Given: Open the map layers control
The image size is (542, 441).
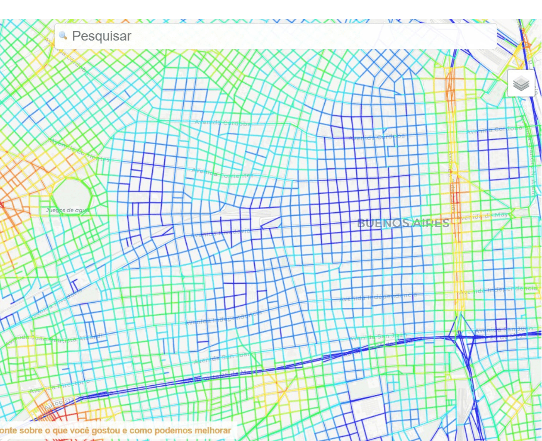Looking at the screenshot, I should click(521, 83).
